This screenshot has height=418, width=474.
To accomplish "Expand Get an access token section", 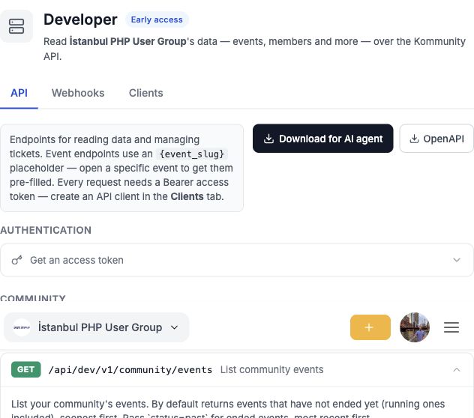I will coord(237,260).
